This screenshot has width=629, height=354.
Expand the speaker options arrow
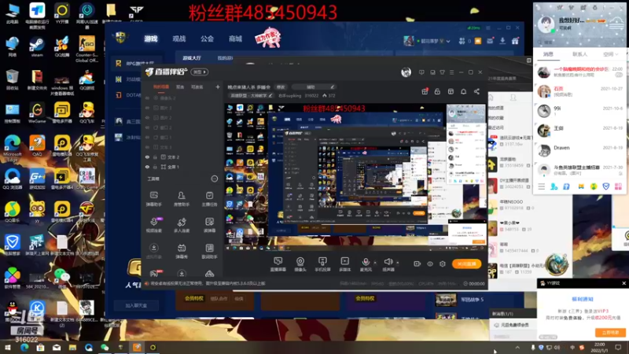[x=398, y=263]
